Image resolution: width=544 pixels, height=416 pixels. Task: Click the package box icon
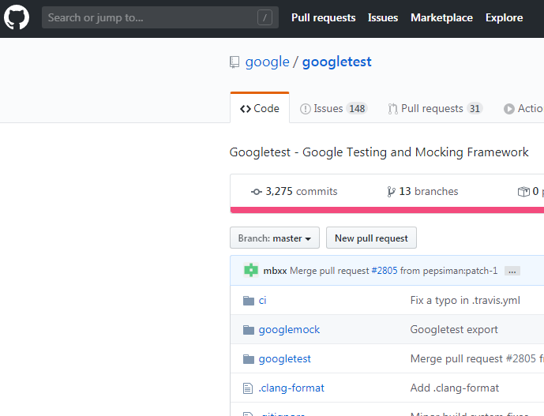pyautogui.click(x=523, y=192)
